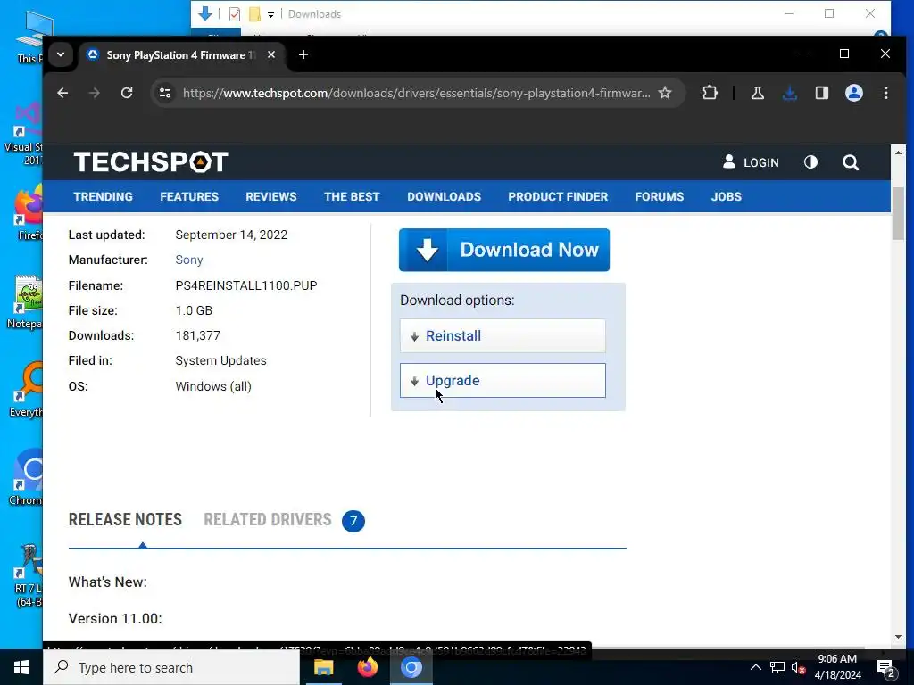Viewport: 914px width, 685px height.
Task: Open the DOWNLOADS menu
Action: 445,197
